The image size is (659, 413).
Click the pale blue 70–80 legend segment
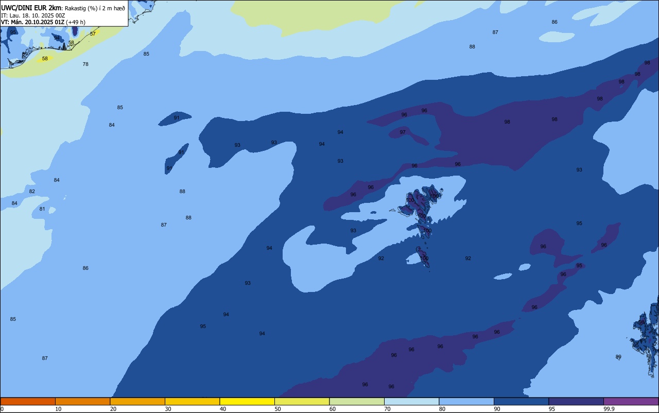coord(411,401)
